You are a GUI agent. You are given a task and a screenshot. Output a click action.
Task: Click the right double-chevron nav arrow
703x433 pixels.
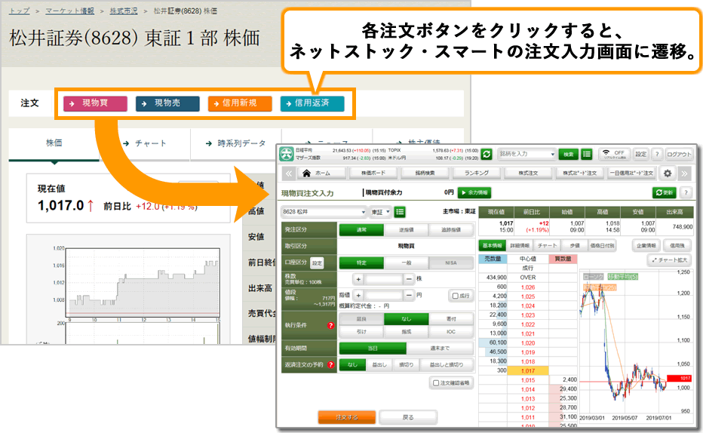pos(684,173)
